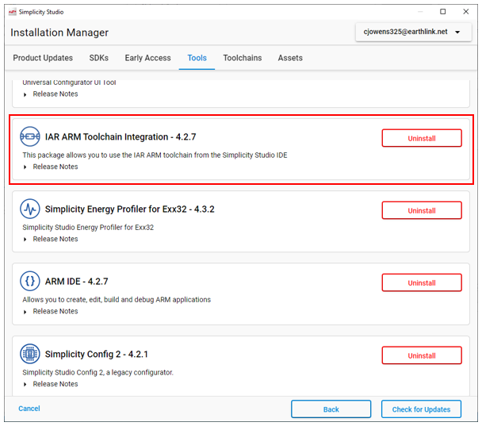Screen dimensions: 482x426
Task: Click the Simplicity Config 2 chip icon
Action: pyautogui.click(x=30, y=354)
